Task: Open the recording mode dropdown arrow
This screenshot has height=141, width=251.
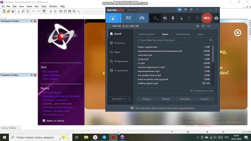Action: click(120, 18)
